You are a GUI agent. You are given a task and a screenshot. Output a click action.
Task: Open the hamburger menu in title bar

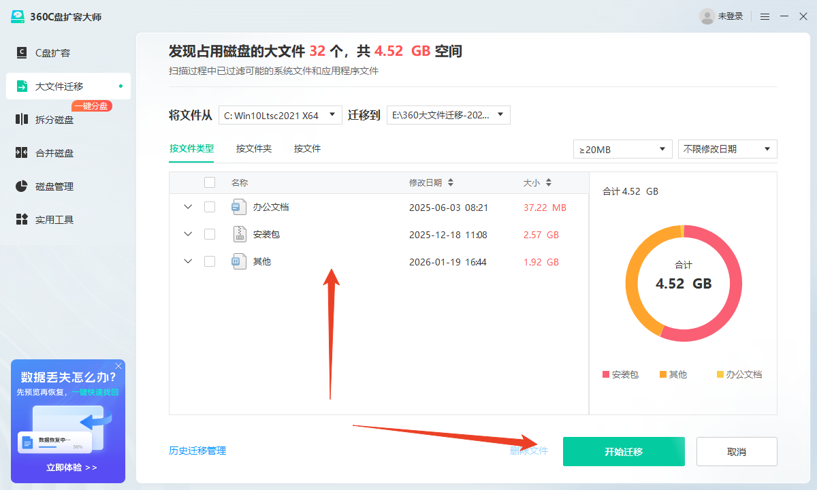(x=765, y=16)
